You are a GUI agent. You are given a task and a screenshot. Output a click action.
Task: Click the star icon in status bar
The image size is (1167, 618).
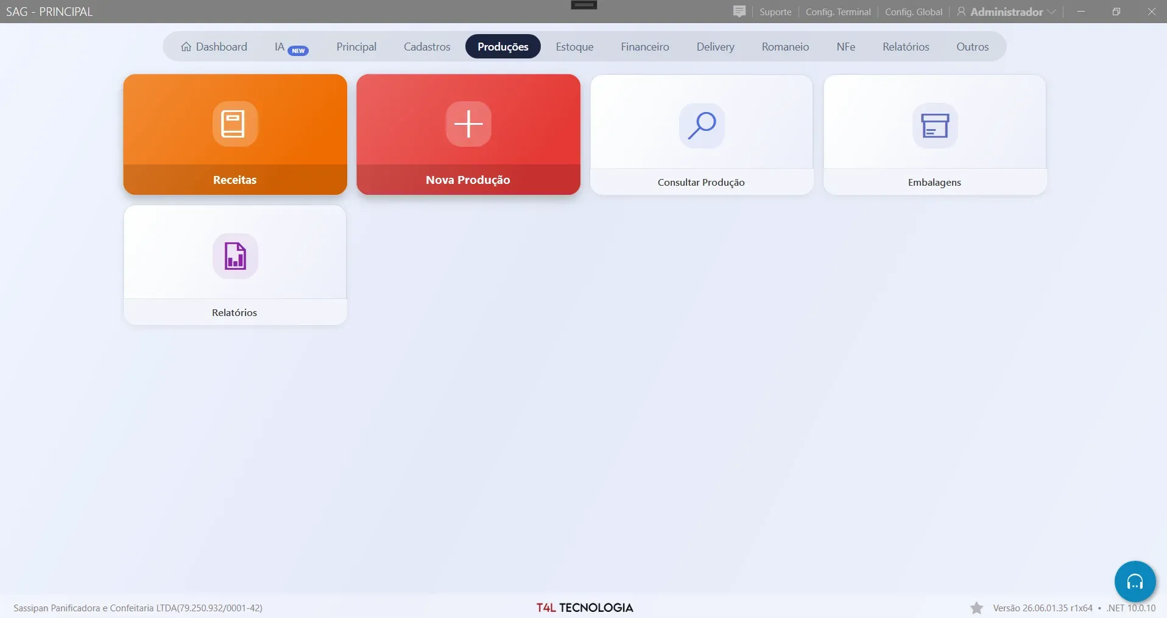tap(976, 608)
